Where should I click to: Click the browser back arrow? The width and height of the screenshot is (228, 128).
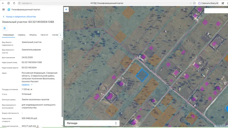coord(3,3)
